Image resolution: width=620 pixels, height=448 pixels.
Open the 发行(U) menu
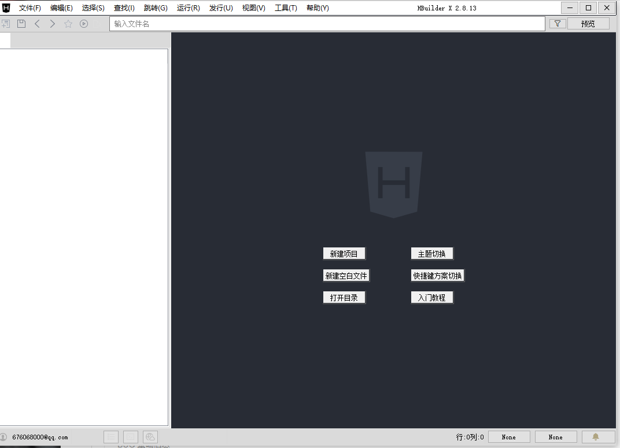click(220, 8)
